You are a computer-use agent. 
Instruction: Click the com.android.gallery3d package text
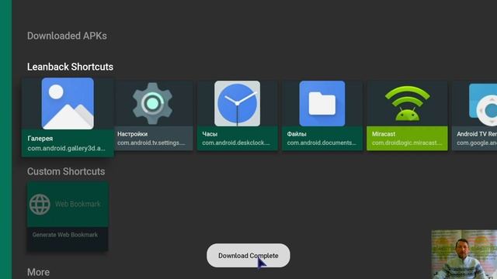pos(66,148)
